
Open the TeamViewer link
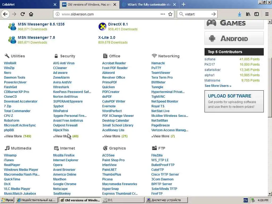tap(161, 73)
